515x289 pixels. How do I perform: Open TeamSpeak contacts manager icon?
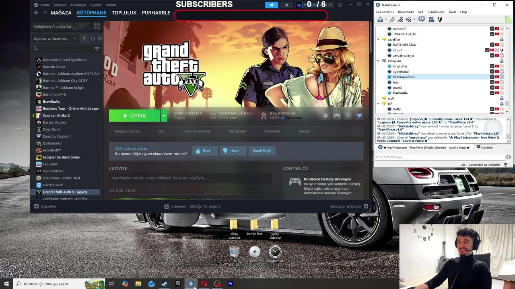click(431, 19)
